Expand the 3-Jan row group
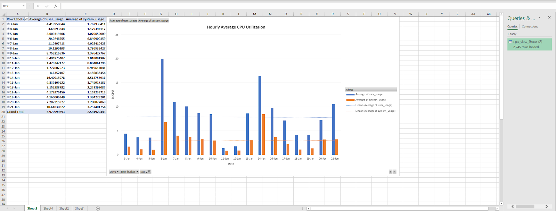The image size is (556, 211). [x=8, y=24]
